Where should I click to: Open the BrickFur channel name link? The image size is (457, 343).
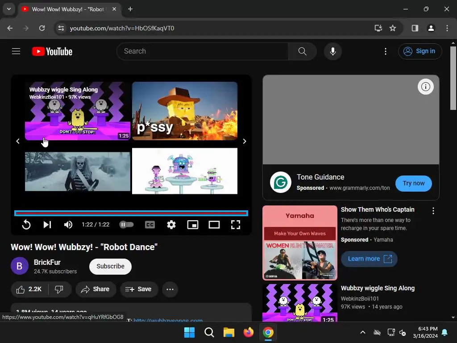(47, 262)
